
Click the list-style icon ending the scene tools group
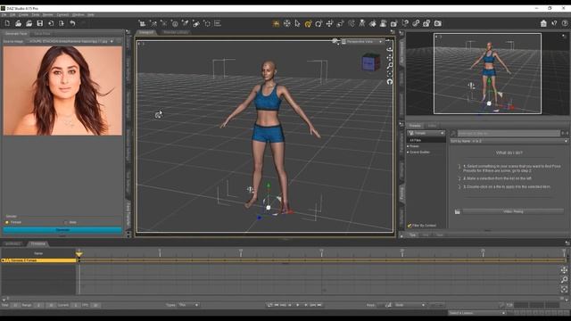tap(218, 24)
